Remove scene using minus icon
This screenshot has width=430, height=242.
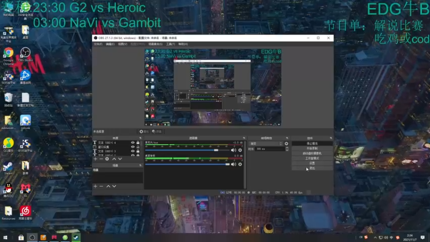click(x=101, y=186)
